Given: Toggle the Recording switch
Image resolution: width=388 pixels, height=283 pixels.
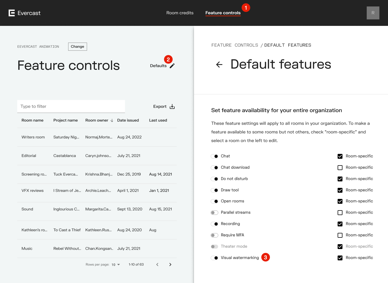Looking at the screenshot, I should tap(214, 224).
